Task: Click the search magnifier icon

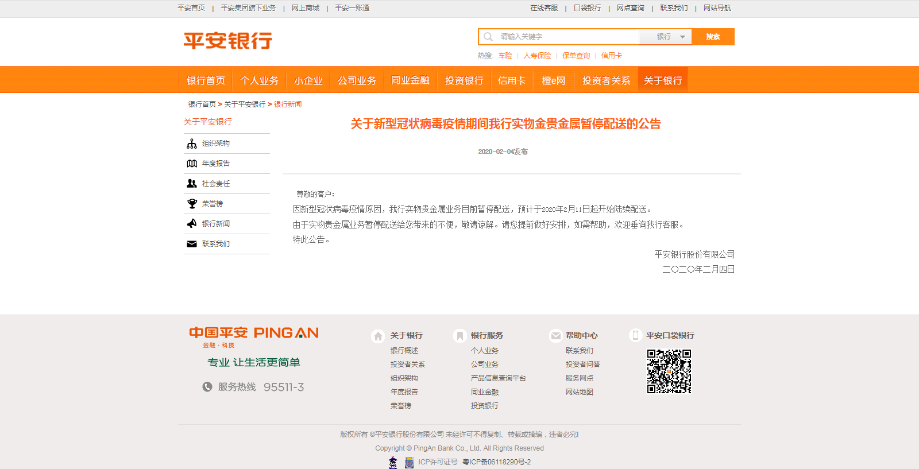Action: 488,37
